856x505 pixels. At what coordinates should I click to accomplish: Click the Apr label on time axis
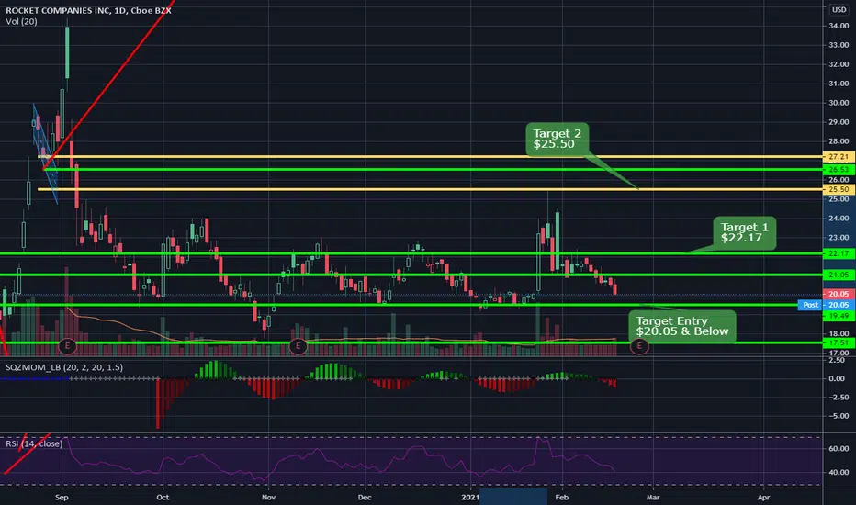click(764, 498)
